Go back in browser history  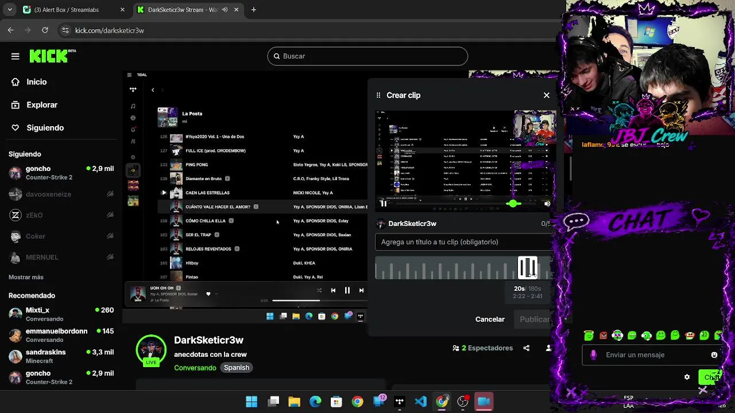[x=10, y=30]
